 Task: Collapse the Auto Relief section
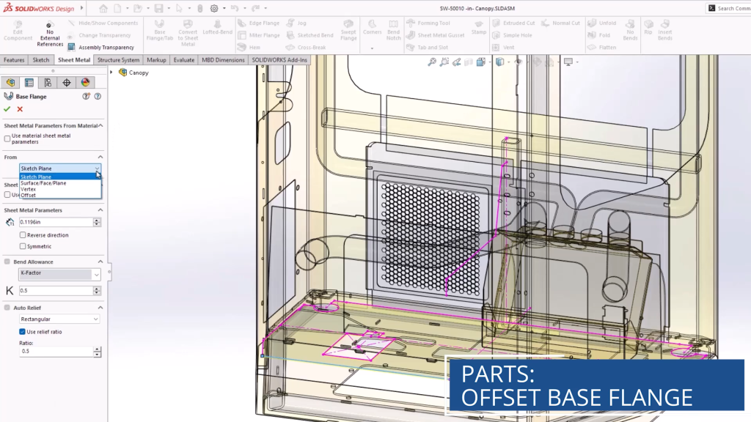click(x=100, y=308)
